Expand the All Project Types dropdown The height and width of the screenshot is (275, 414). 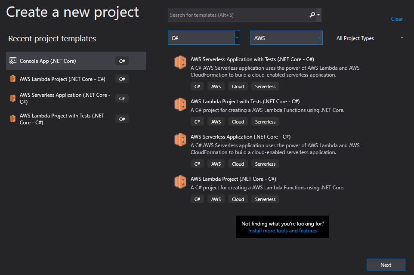tap(402, 38)
